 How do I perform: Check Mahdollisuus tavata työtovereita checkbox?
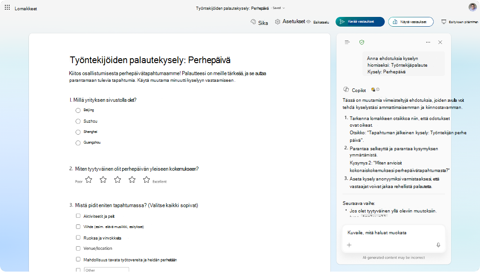[x=78, y=259]
